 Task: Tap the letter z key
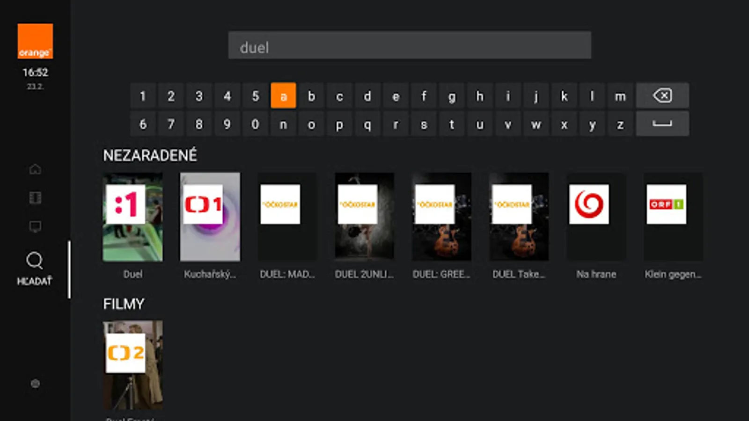tap(620, 124)
